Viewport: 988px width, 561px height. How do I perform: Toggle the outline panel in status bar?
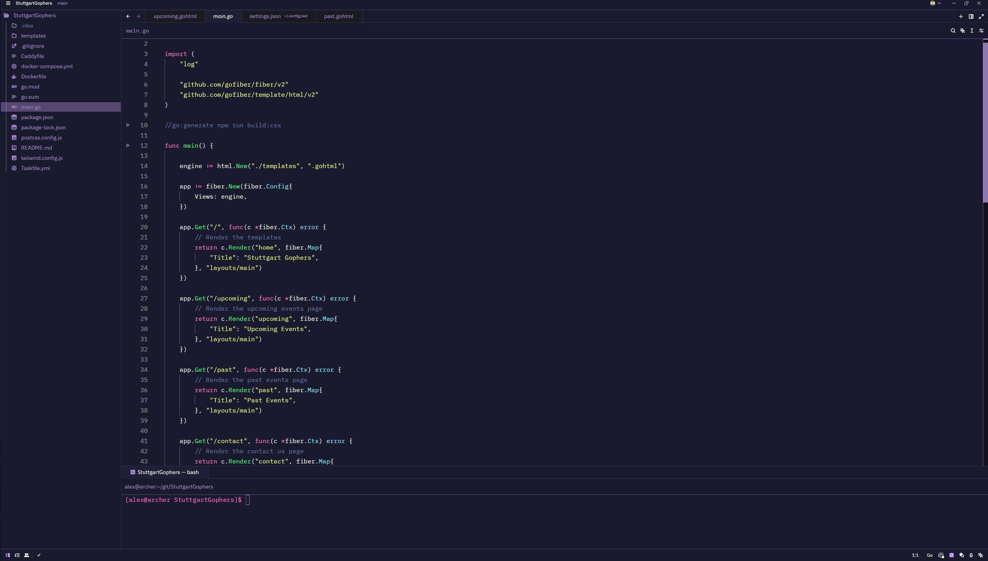click(17, 555)
